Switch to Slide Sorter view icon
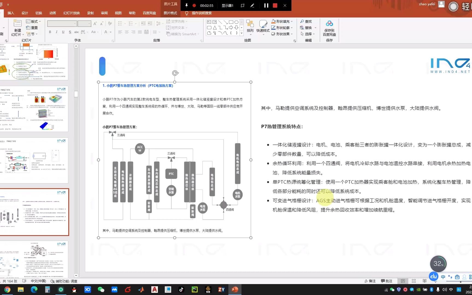The width and height of the screenshot is (472, 295). pos(414,281)
